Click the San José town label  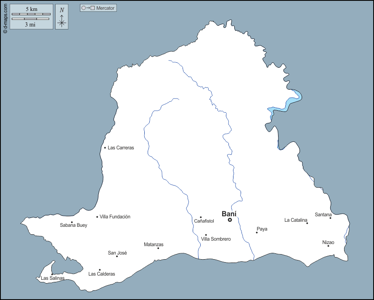(x=117, y=253)
